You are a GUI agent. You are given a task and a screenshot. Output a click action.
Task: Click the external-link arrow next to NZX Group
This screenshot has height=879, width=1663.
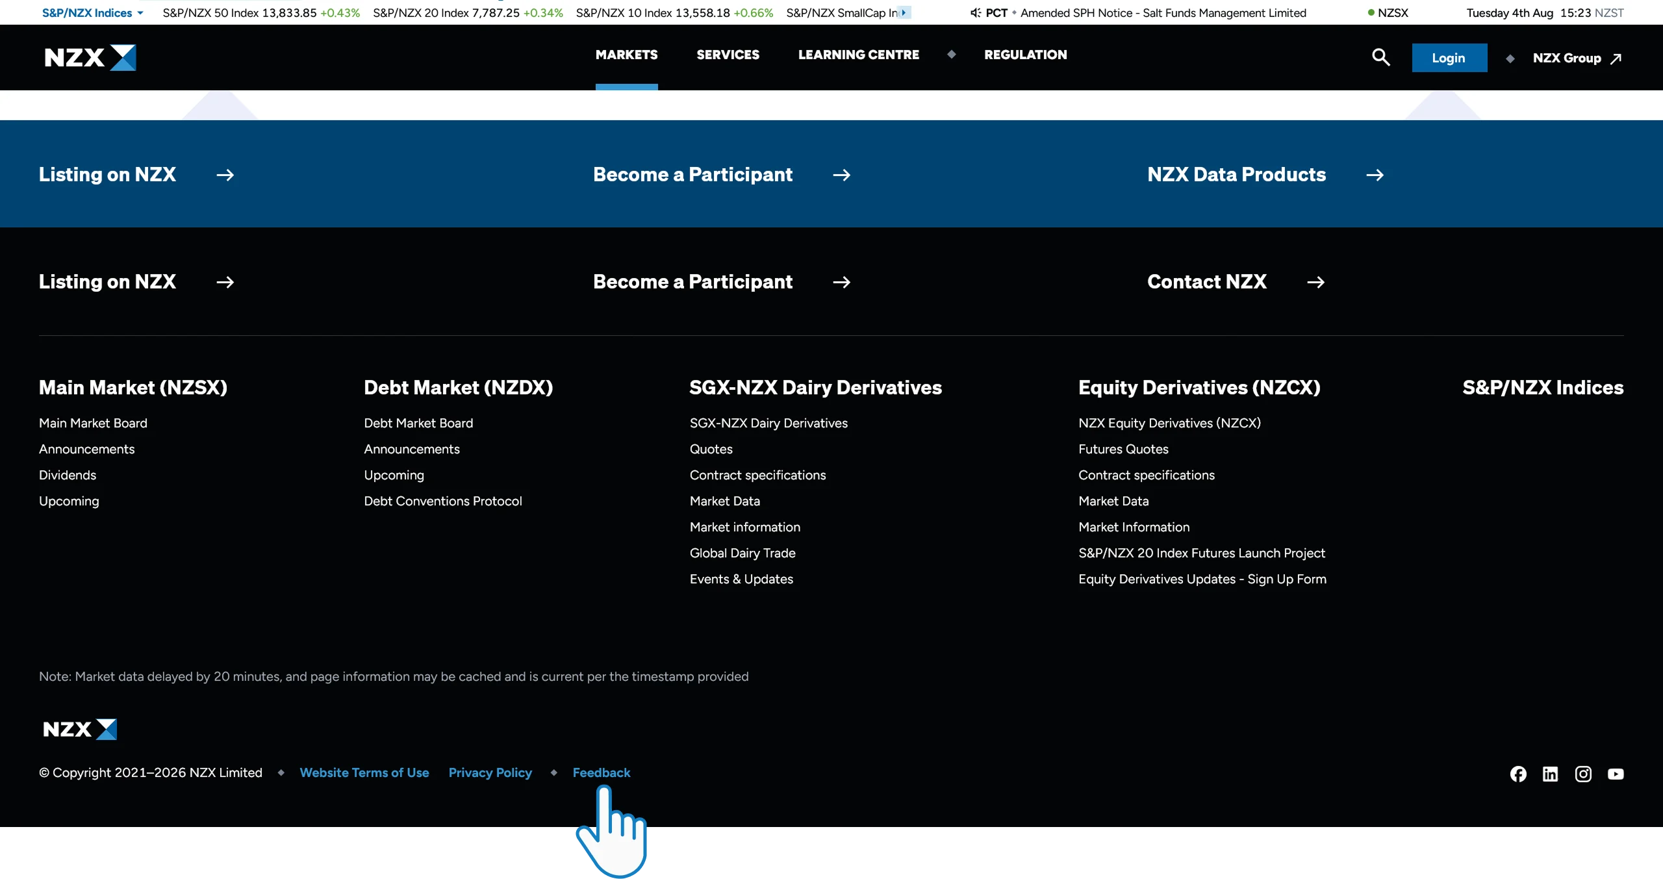(x=1616, y=58)
